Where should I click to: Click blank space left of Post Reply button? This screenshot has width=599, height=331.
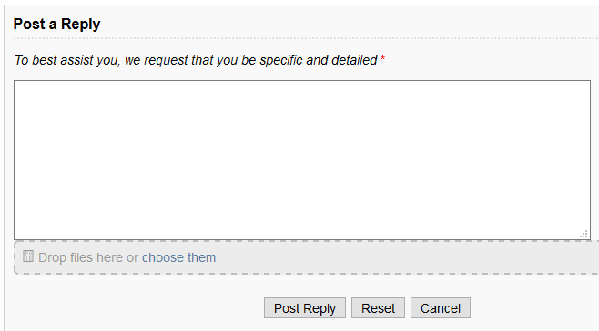[137, 308]
